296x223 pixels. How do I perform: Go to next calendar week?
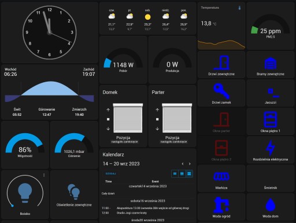(190, 164)
